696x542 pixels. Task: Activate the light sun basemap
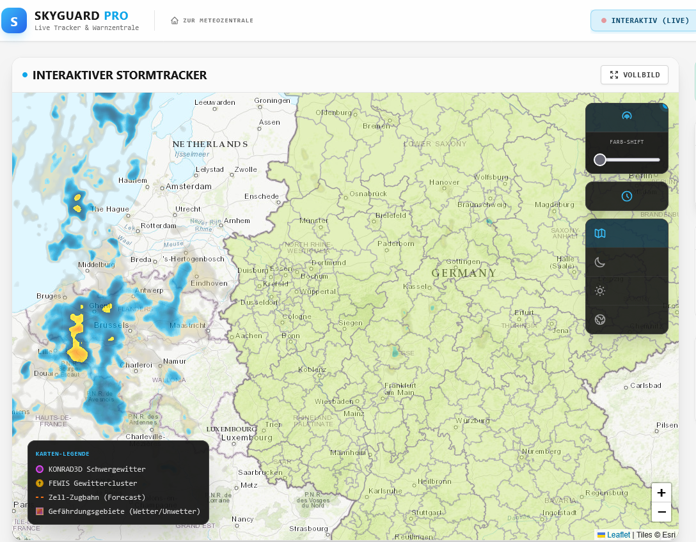point(599,291)
